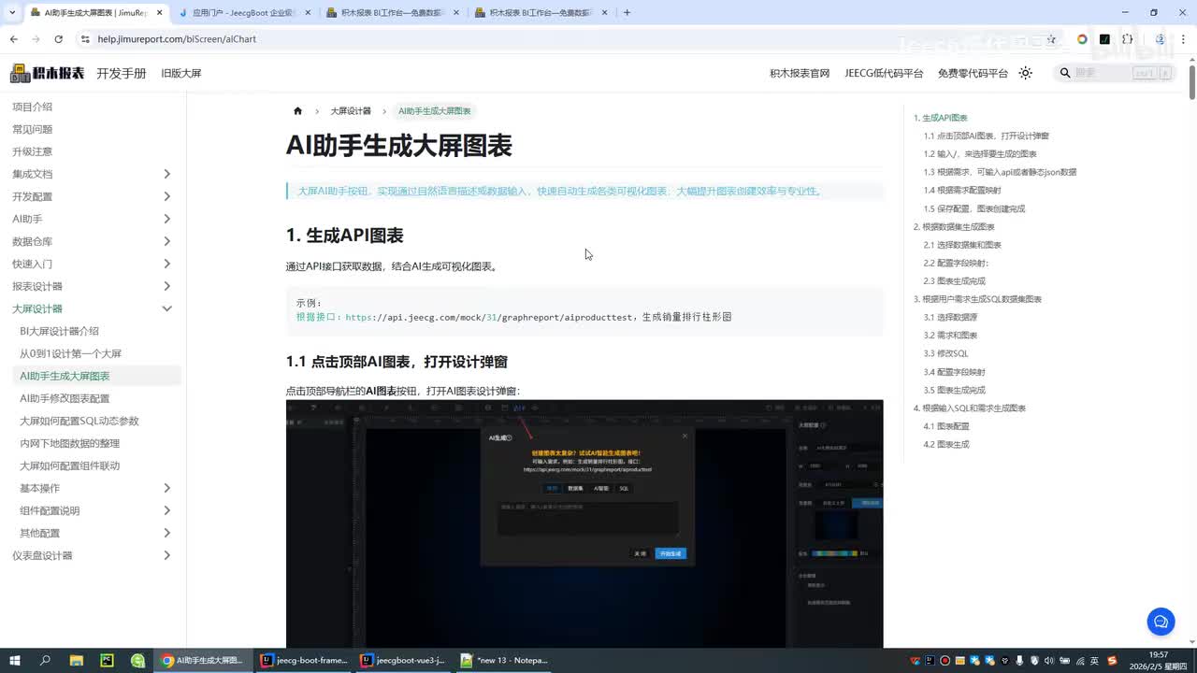Expand the 仪表盘设计器 sidebar section
Image resolution: width=1197 pixels, height=673 pixels.
167,555
